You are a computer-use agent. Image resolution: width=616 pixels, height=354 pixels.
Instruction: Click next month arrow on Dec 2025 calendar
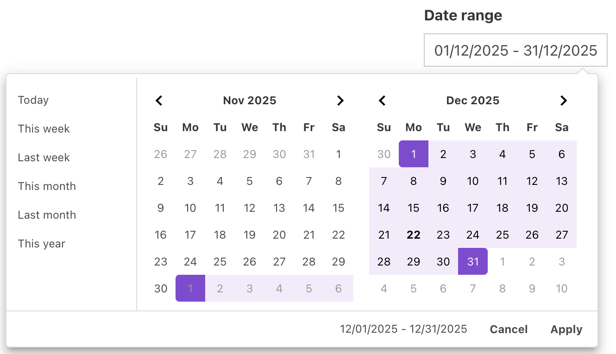564,101
